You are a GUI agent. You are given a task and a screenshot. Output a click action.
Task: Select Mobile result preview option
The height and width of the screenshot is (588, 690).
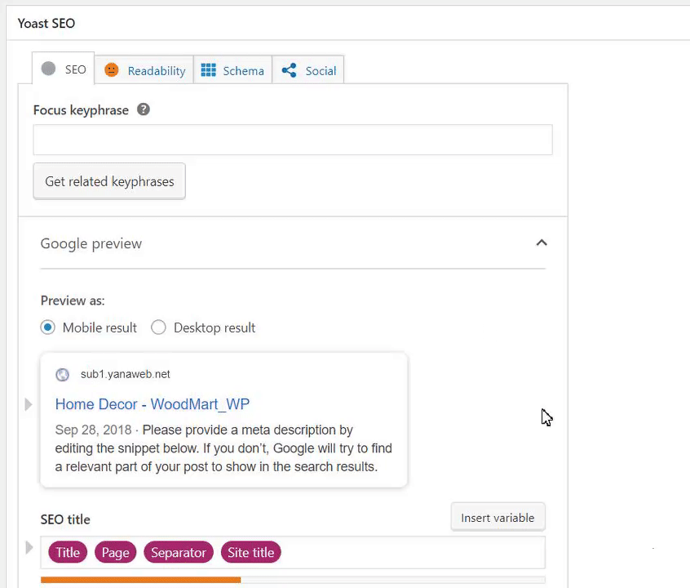(x=47, y=327)
